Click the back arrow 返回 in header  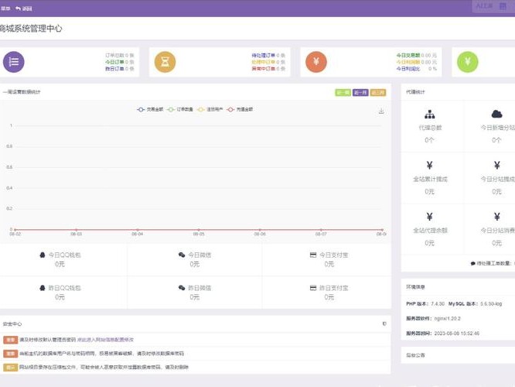point(24,9)
